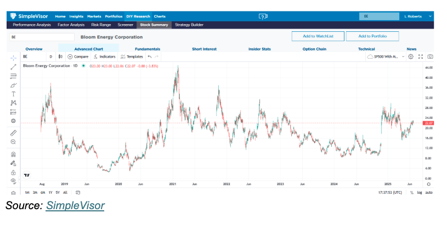
Task: Follow the SimpleVisor source link
Action: point(75,205)
